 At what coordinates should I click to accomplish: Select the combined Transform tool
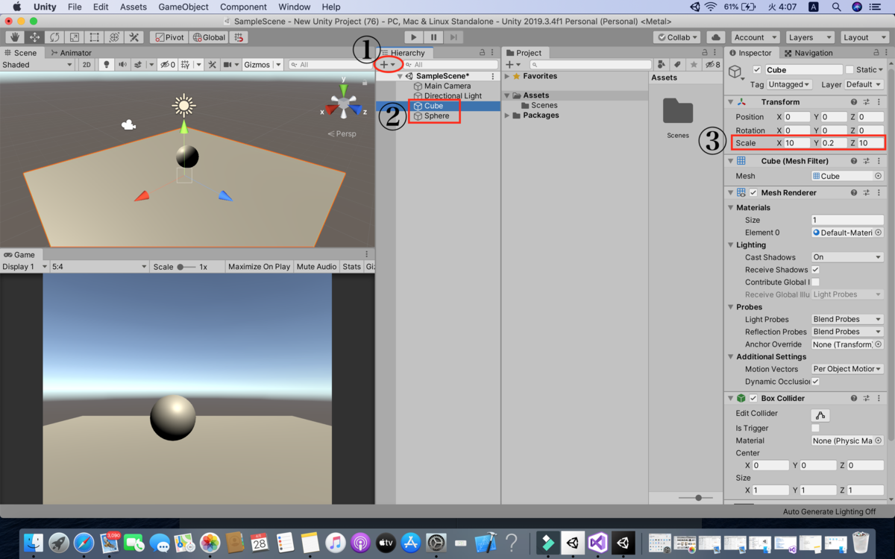click(x=114, y=37)
